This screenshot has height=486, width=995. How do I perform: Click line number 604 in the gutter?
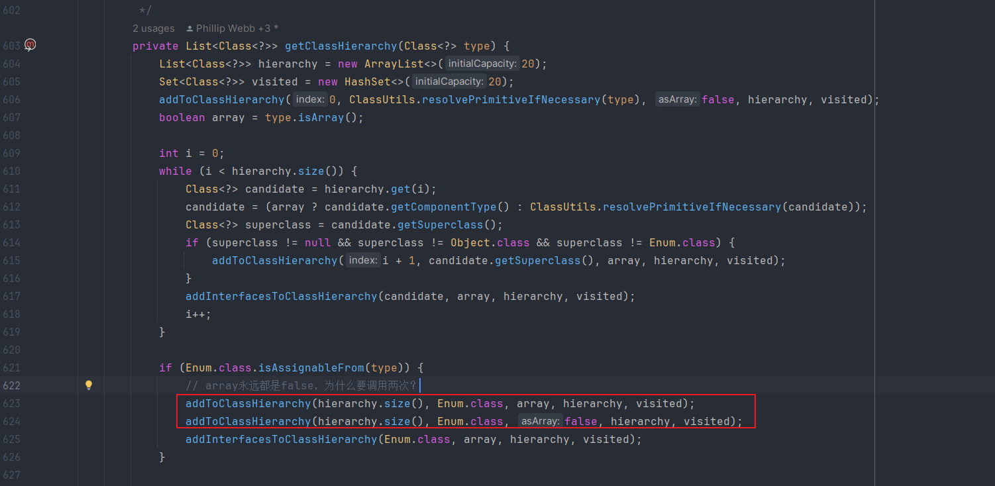[x=11, y=64]
